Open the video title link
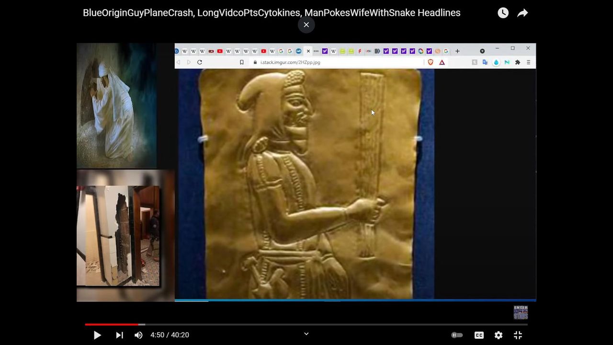This screenshot has width=613, height=345. pos(272,13)
